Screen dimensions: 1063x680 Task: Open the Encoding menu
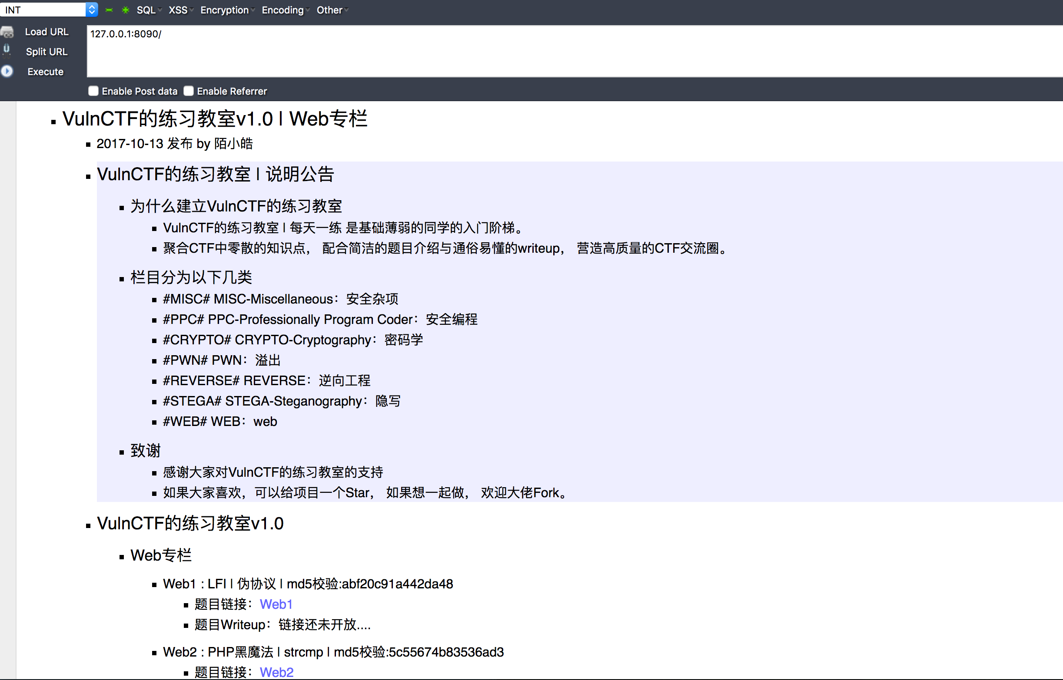tap(286, 10)
